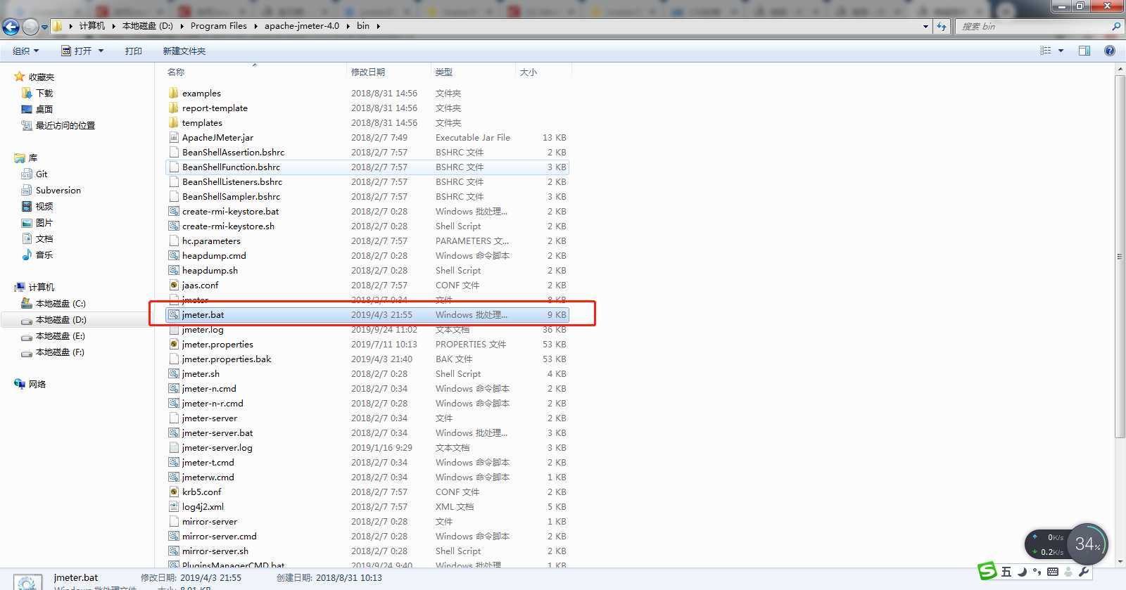Open 最近访问的位置 in favorites
This screenshot has height=590, width=1126.
click(65, 125)
